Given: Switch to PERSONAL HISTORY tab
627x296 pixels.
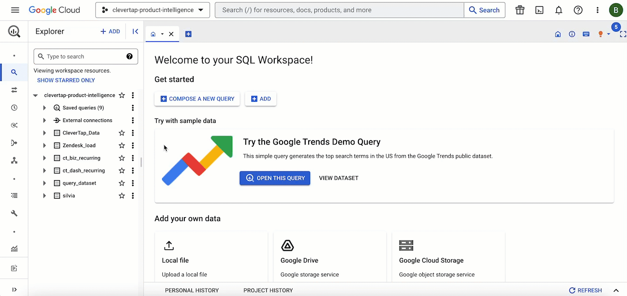Looking at the screenshot, I should pyautogui.click(x=192, y=290).
